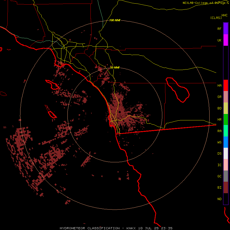Click the WS legend label

[x=219, y=142]
